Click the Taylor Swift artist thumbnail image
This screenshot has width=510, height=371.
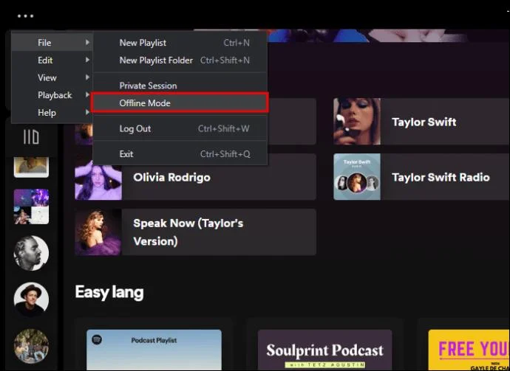(357, 122)
